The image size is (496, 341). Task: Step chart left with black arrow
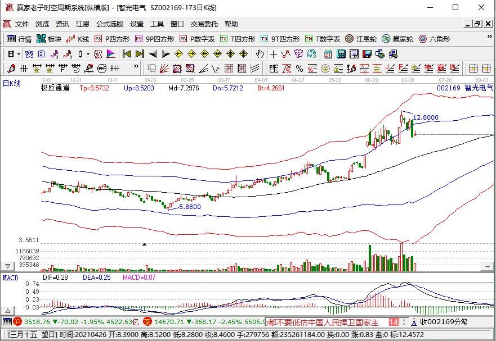[x=153, y=54]
